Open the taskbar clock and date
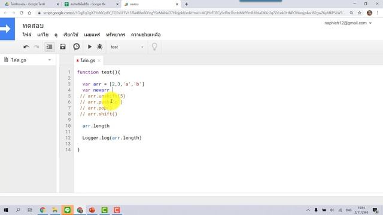Screen dimensions: 383x215 tap(361, 210)
